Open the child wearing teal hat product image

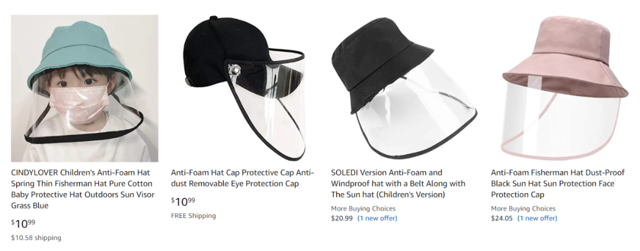85,88
